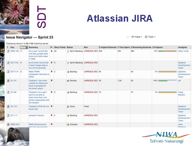The height and width of the screenshot is (146, 195).
Task: Click the Summary column header
Action: 33,47
